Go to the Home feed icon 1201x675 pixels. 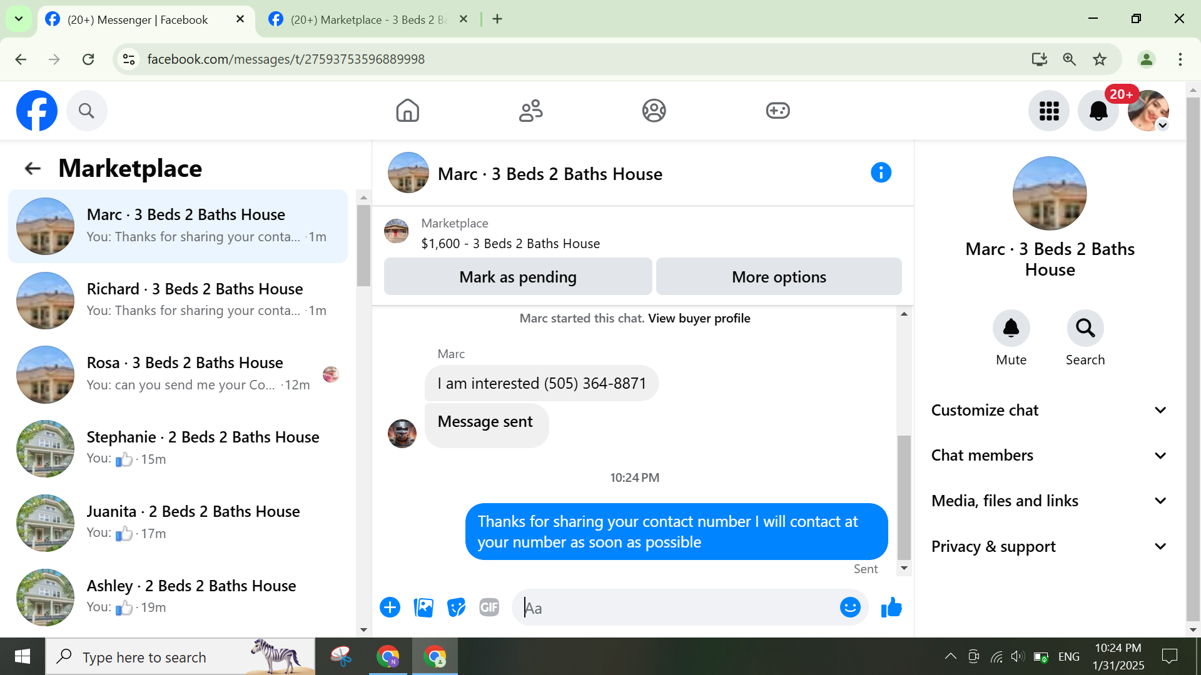tap(407, 111)
